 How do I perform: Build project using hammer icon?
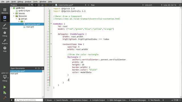(5, 98)
